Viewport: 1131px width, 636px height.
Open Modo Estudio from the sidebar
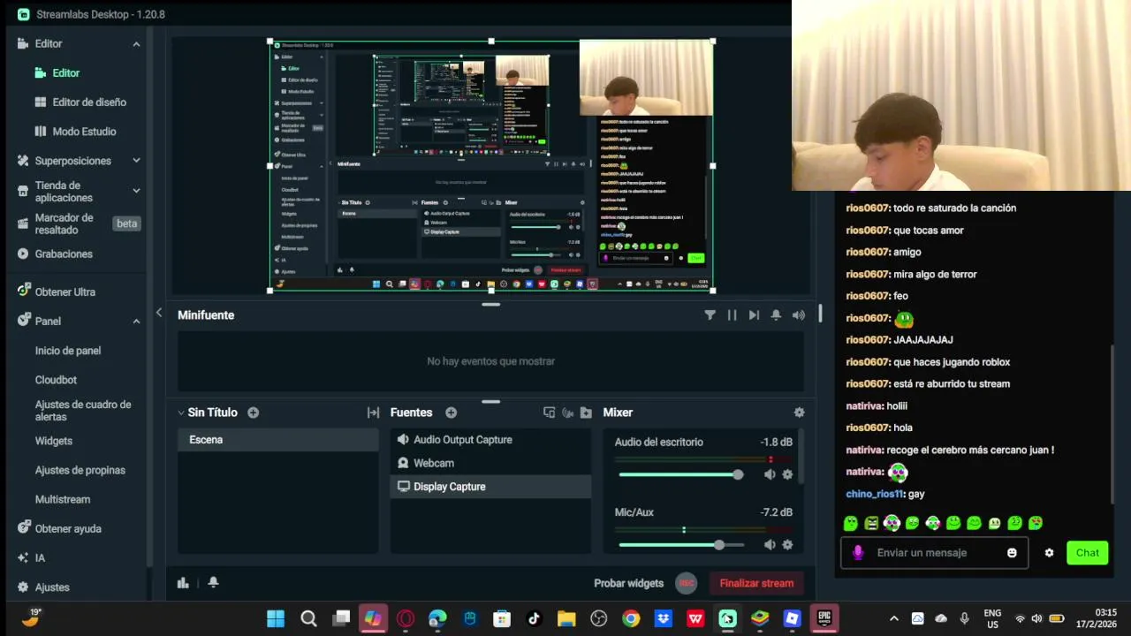(75, 131)
